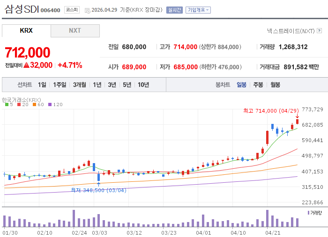This screenshot has height=237, width=328.
Task: Click the red 20-day moving average legend
Action: click(23, 105)
